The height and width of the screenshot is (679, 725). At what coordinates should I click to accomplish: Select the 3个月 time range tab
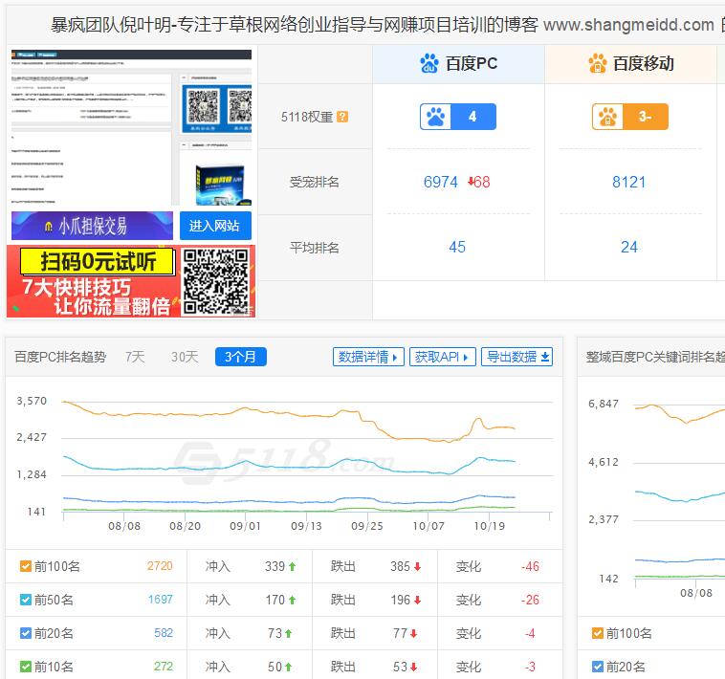point(240,357)
